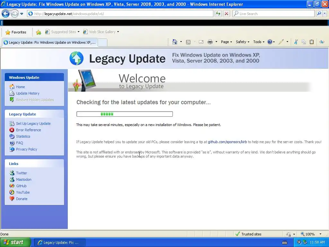Viewport: 329px width, 247px height.
Task: Click Restore Hidden Updates link
Action: point(35,100)
